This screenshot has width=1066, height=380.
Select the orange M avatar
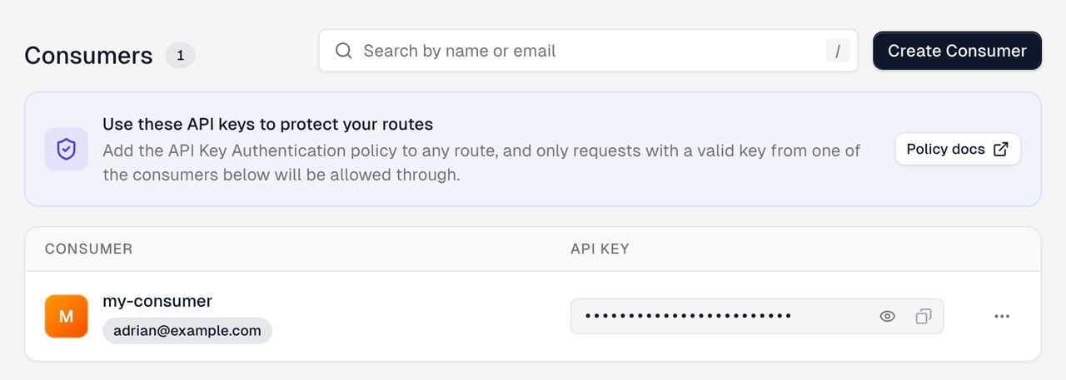[66, 316]
